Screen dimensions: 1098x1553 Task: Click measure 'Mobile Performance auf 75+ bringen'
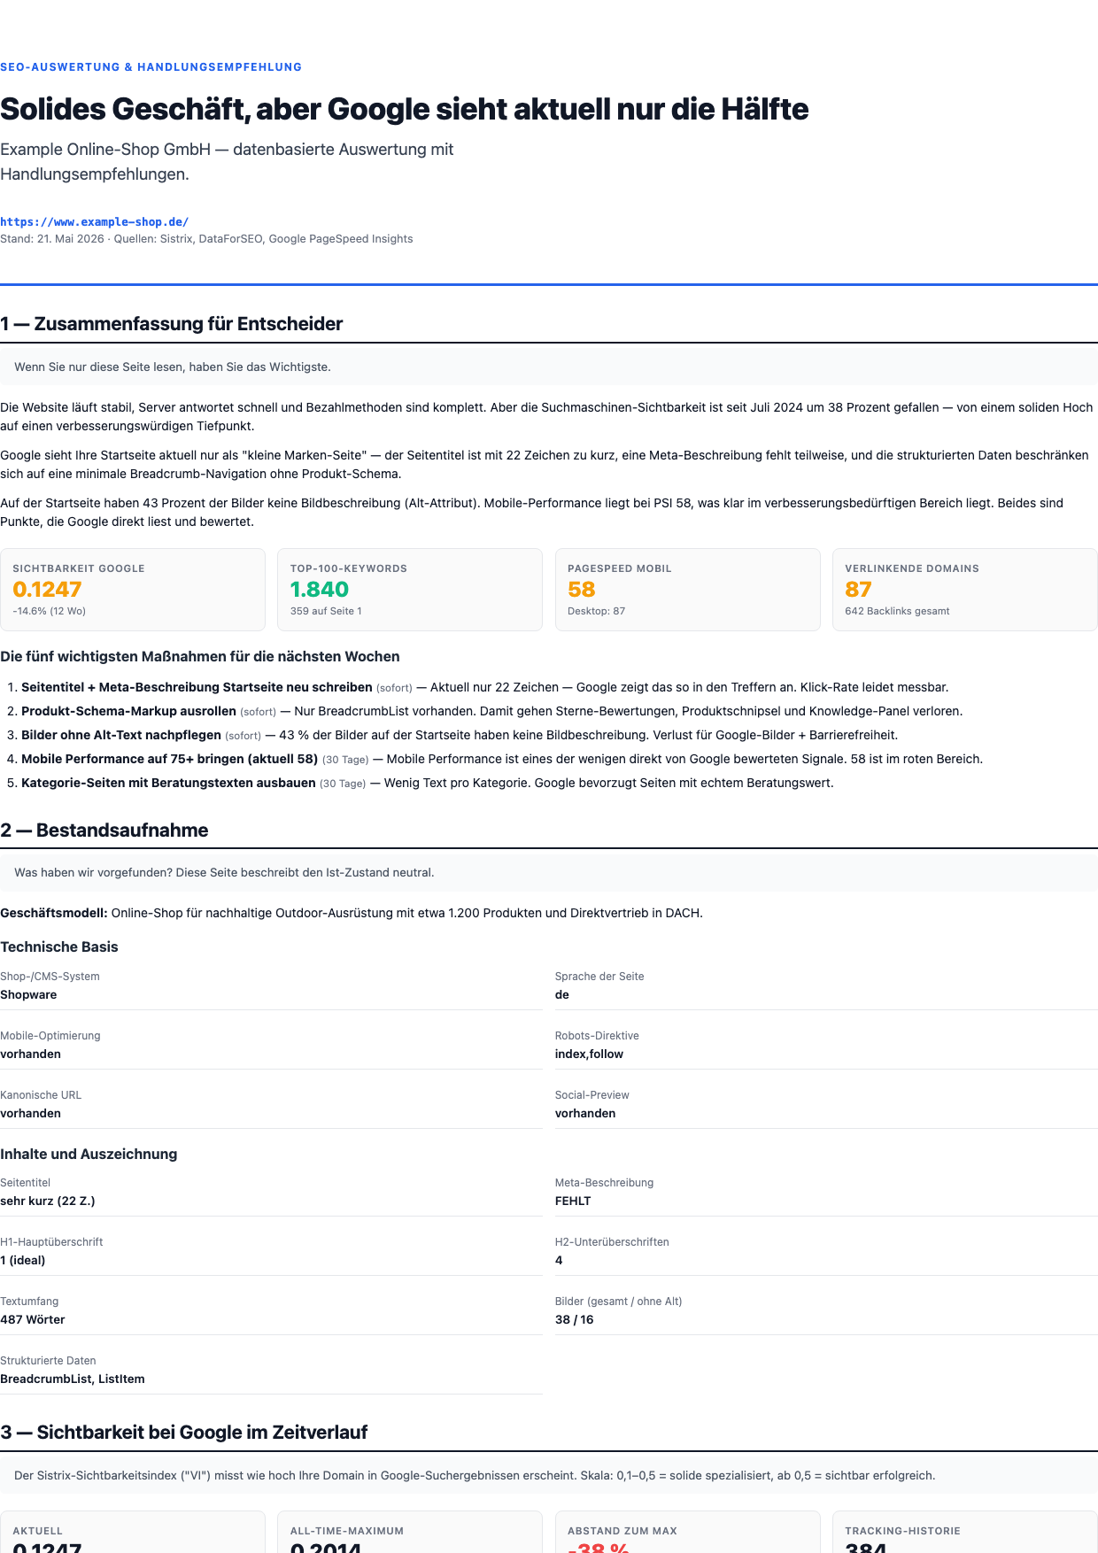coord(169,759)
